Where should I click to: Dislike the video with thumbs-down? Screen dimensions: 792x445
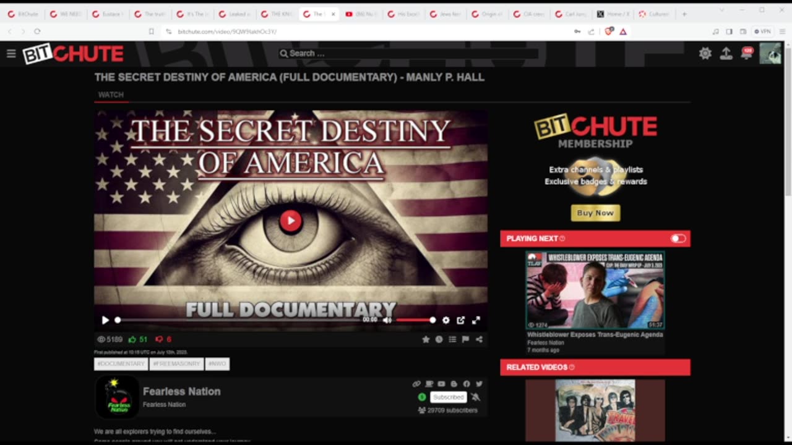[159, 339]
